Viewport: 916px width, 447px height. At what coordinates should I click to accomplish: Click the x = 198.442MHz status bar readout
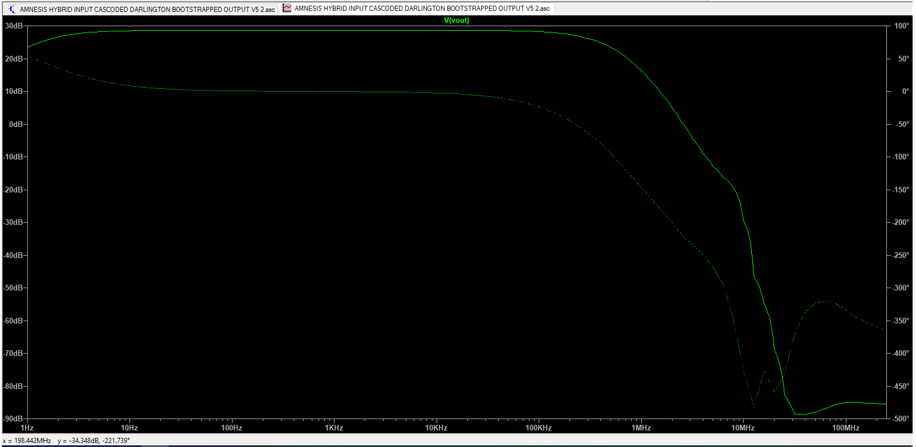[x=27, y=441]
